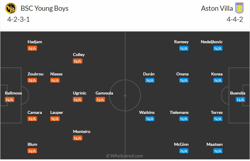Select McGinn on the Villa lineup
Screen dimensions: 250x161
[181, 145]
